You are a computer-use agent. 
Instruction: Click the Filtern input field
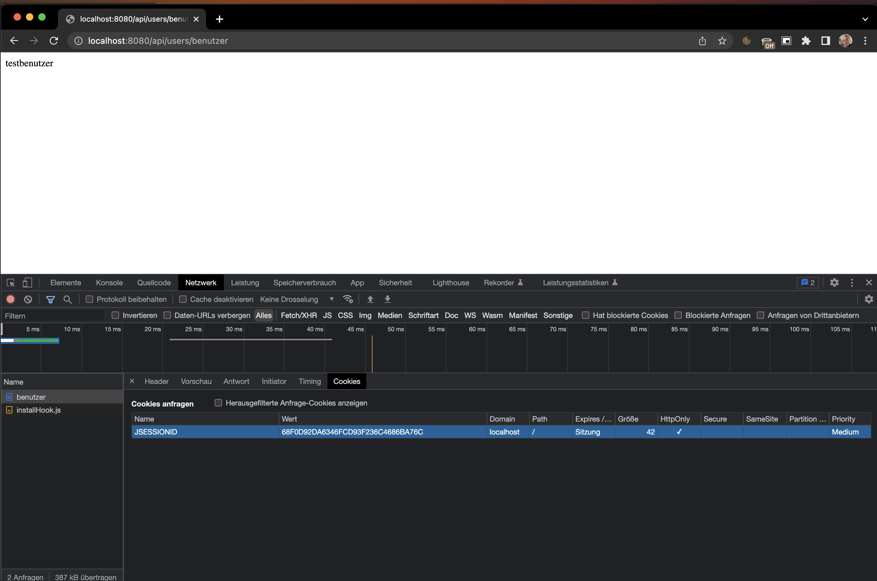pos(53,316)
